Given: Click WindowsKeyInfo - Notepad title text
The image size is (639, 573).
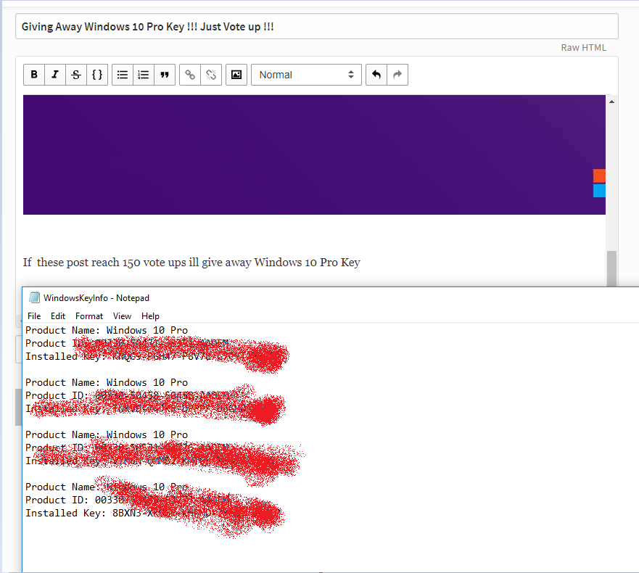Looking at the screenshot, I should coord(96,298).
